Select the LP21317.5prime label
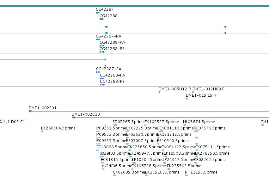 coord(178,160)
